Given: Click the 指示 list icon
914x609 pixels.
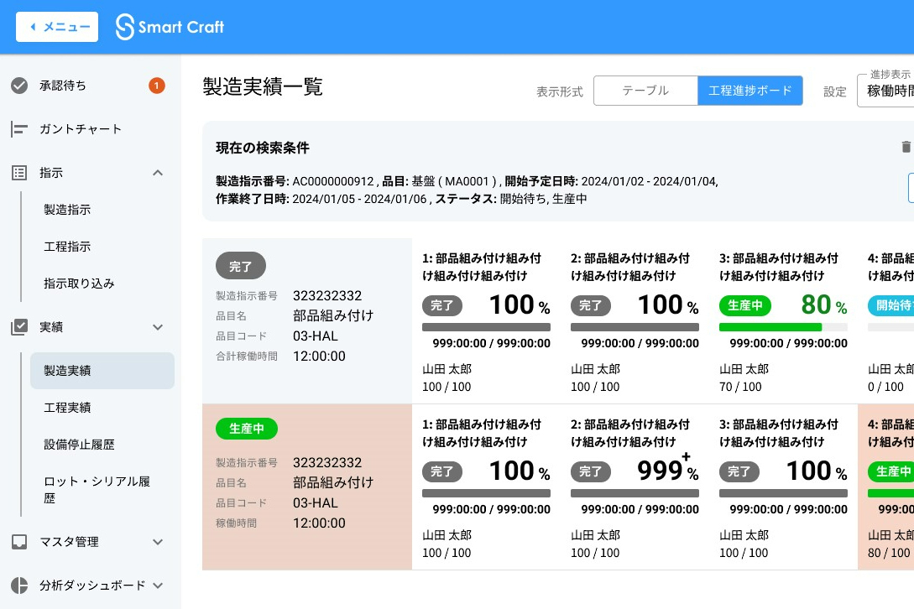Looking at the screenshot, I should [x=18, y=173].
